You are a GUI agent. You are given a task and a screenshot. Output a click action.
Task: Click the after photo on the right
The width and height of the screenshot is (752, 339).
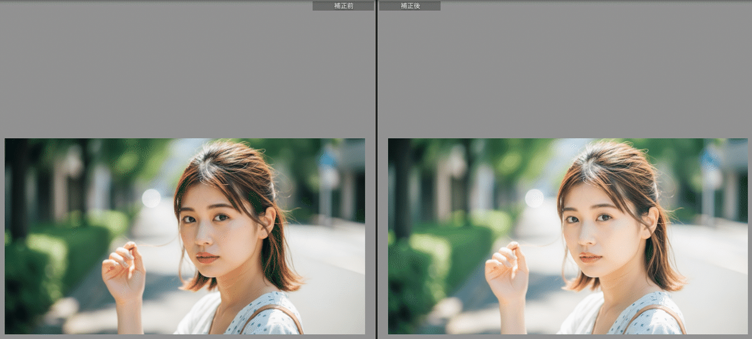tap(567, 236)
